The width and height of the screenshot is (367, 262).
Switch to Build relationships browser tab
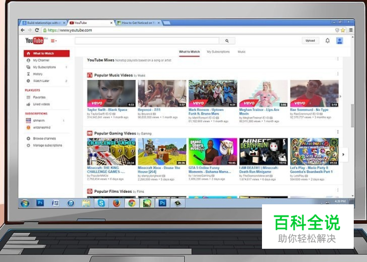43,23
